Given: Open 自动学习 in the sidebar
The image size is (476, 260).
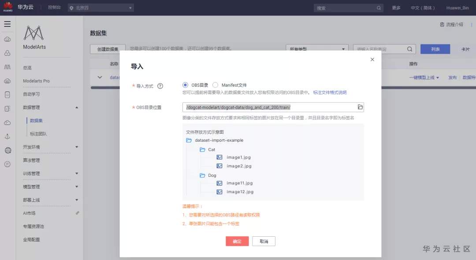Looking at the screenshot, I should (x=31, y=94).
